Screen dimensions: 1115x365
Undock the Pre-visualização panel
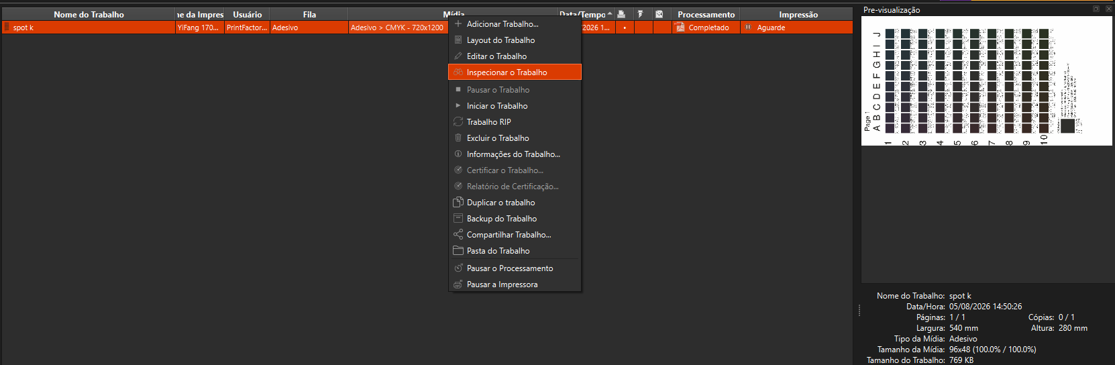(1096, 9)
